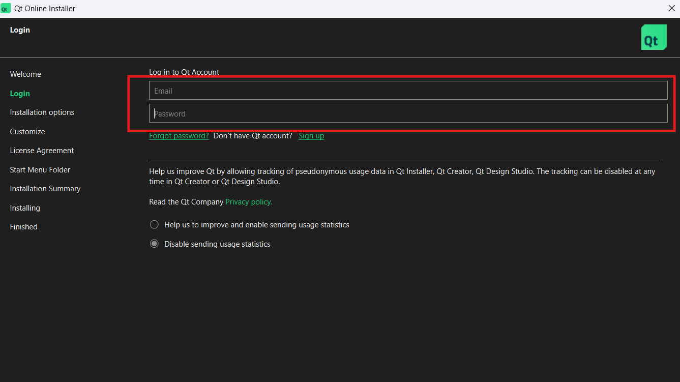Screen dimensions: 680x382
Task: Open the Forgot password? link
Action: [x=179, y=136]
